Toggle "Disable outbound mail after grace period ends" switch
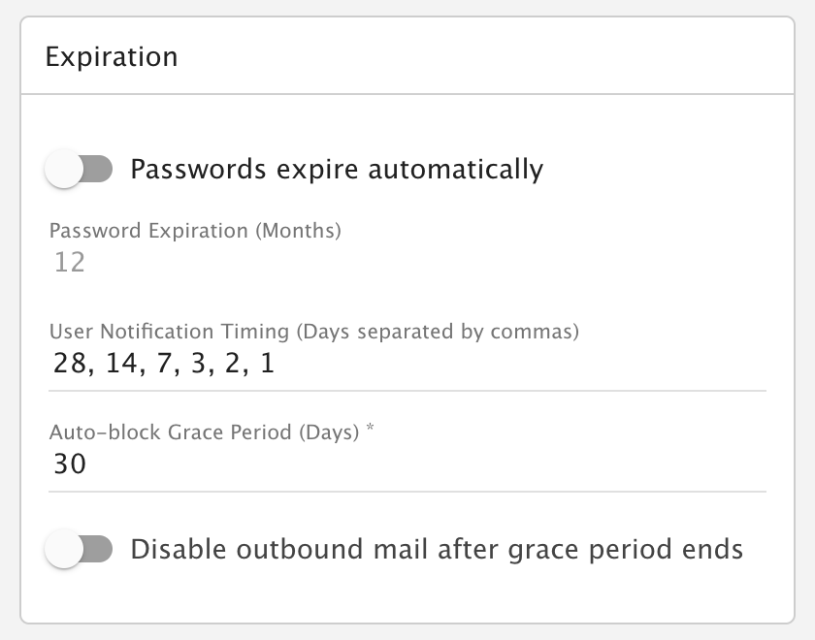Viewport: 815px width, 640px height. coord(80,550)
